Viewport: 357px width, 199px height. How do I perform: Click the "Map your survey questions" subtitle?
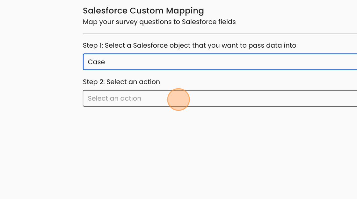click(x=159, y=22)
